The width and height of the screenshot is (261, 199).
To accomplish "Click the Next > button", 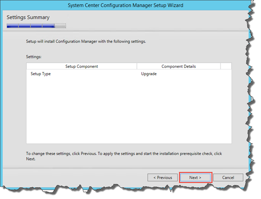I will [195, 177].
